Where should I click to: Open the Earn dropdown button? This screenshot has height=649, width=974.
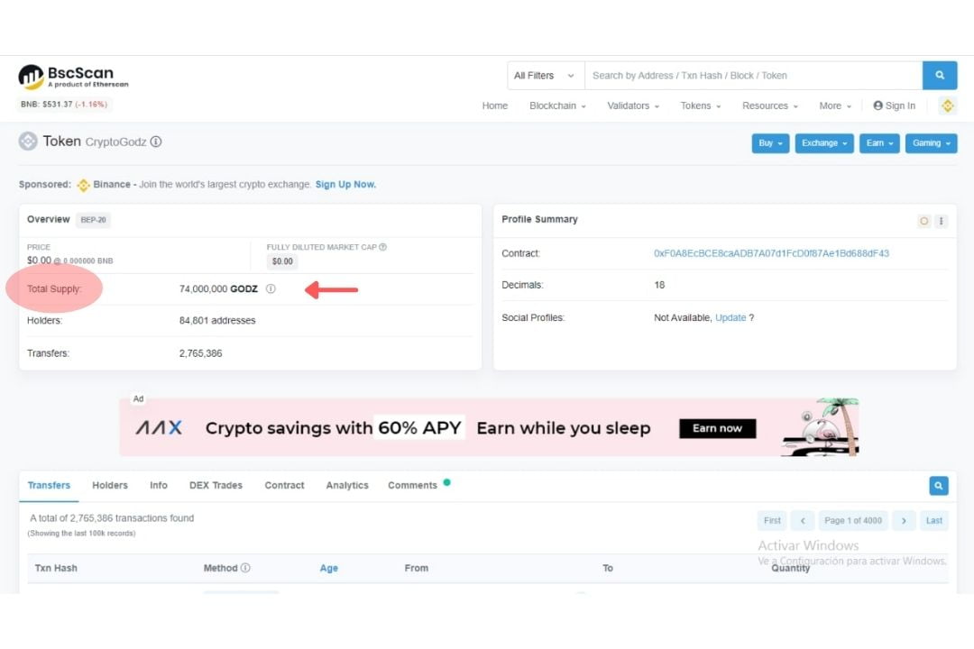click(x=879, y=143)
